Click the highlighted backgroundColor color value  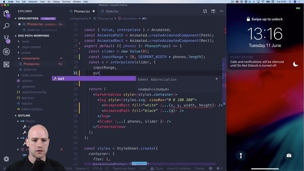tap(139, 164)
